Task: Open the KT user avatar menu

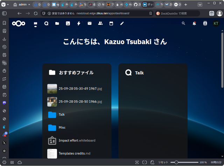Action: tap(216, 23)
